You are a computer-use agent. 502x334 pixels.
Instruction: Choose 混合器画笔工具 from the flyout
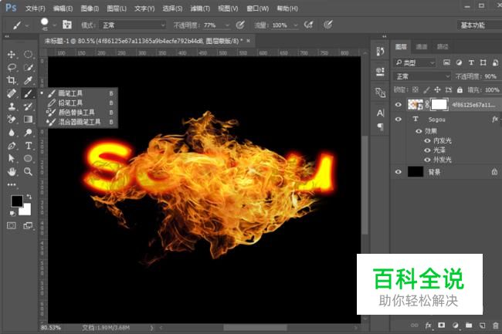click(x=78, y=122)
